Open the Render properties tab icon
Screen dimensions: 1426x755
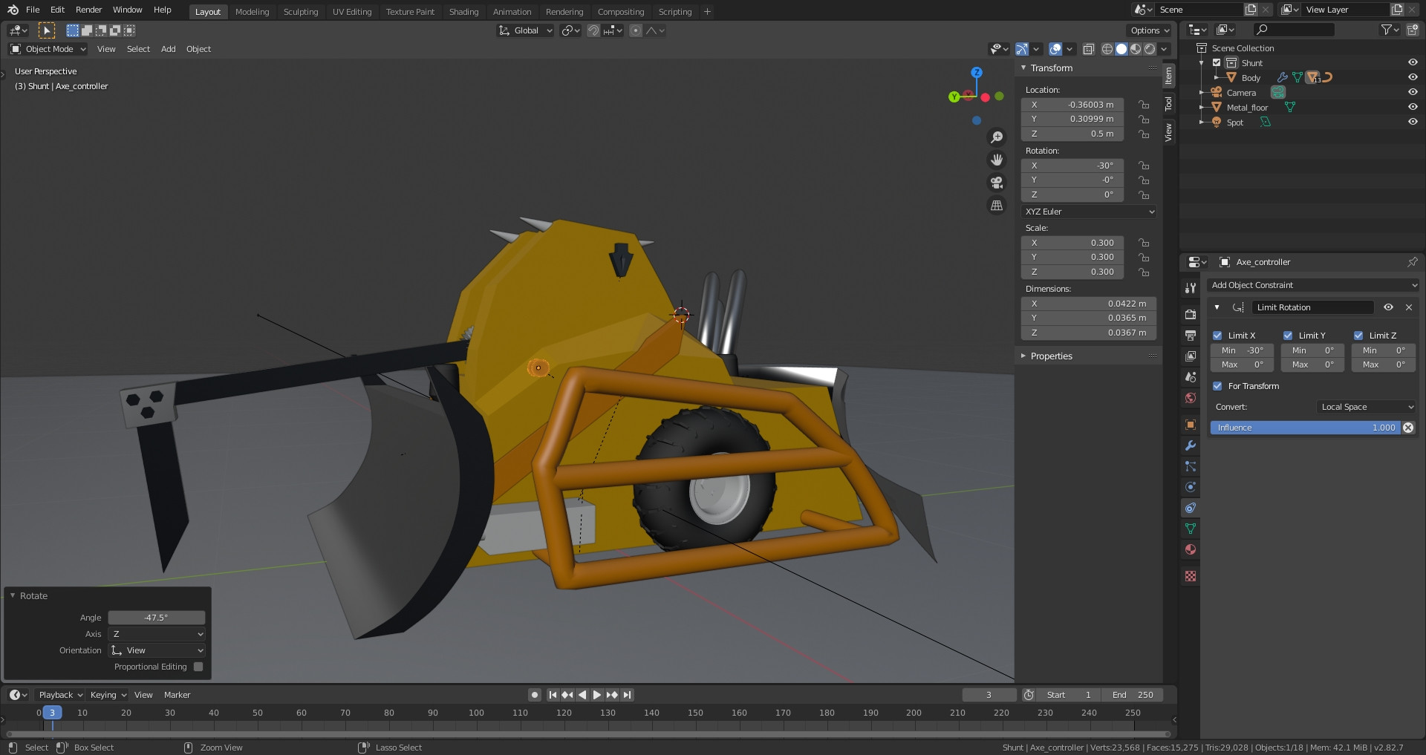tap(1191, 315)
